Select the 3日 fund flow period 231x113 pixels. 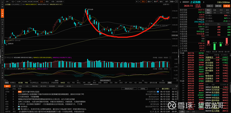pos(215,13)
